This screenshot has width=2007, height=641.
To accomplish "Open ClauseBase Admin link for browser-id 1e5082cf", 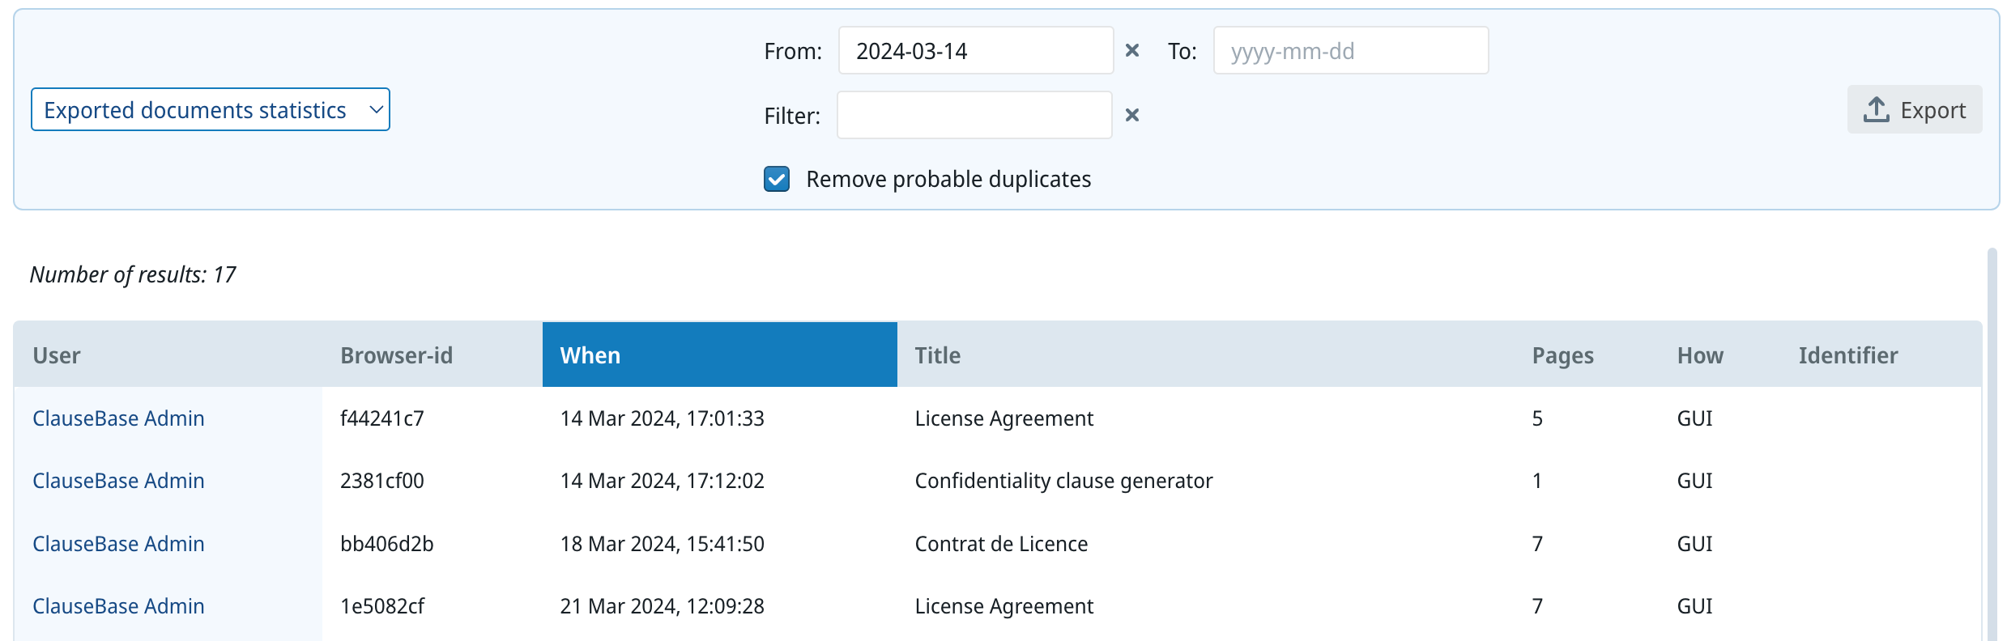I will (x=118, y=606).
